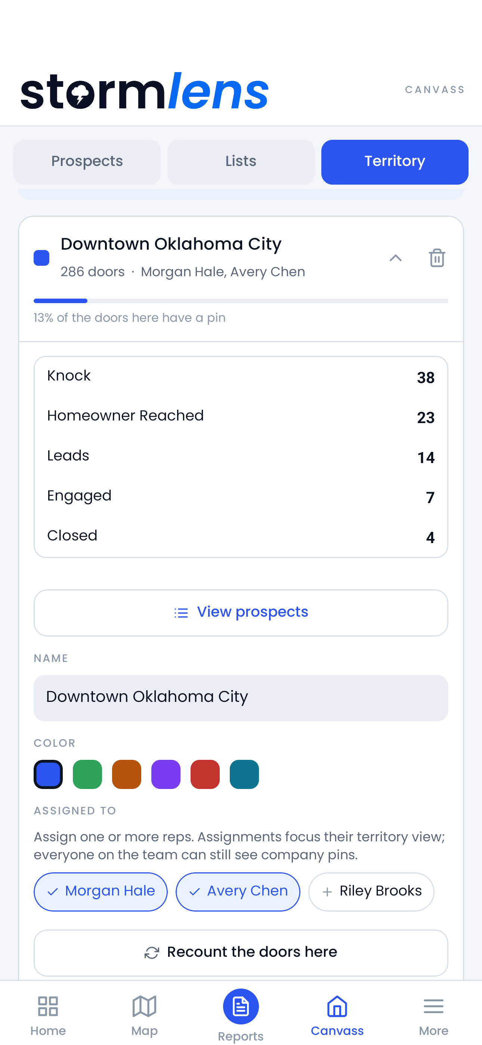This screenshot has width=482, height=1045.
Task: Switch to the Lists tab
Action: click(241, 162)
